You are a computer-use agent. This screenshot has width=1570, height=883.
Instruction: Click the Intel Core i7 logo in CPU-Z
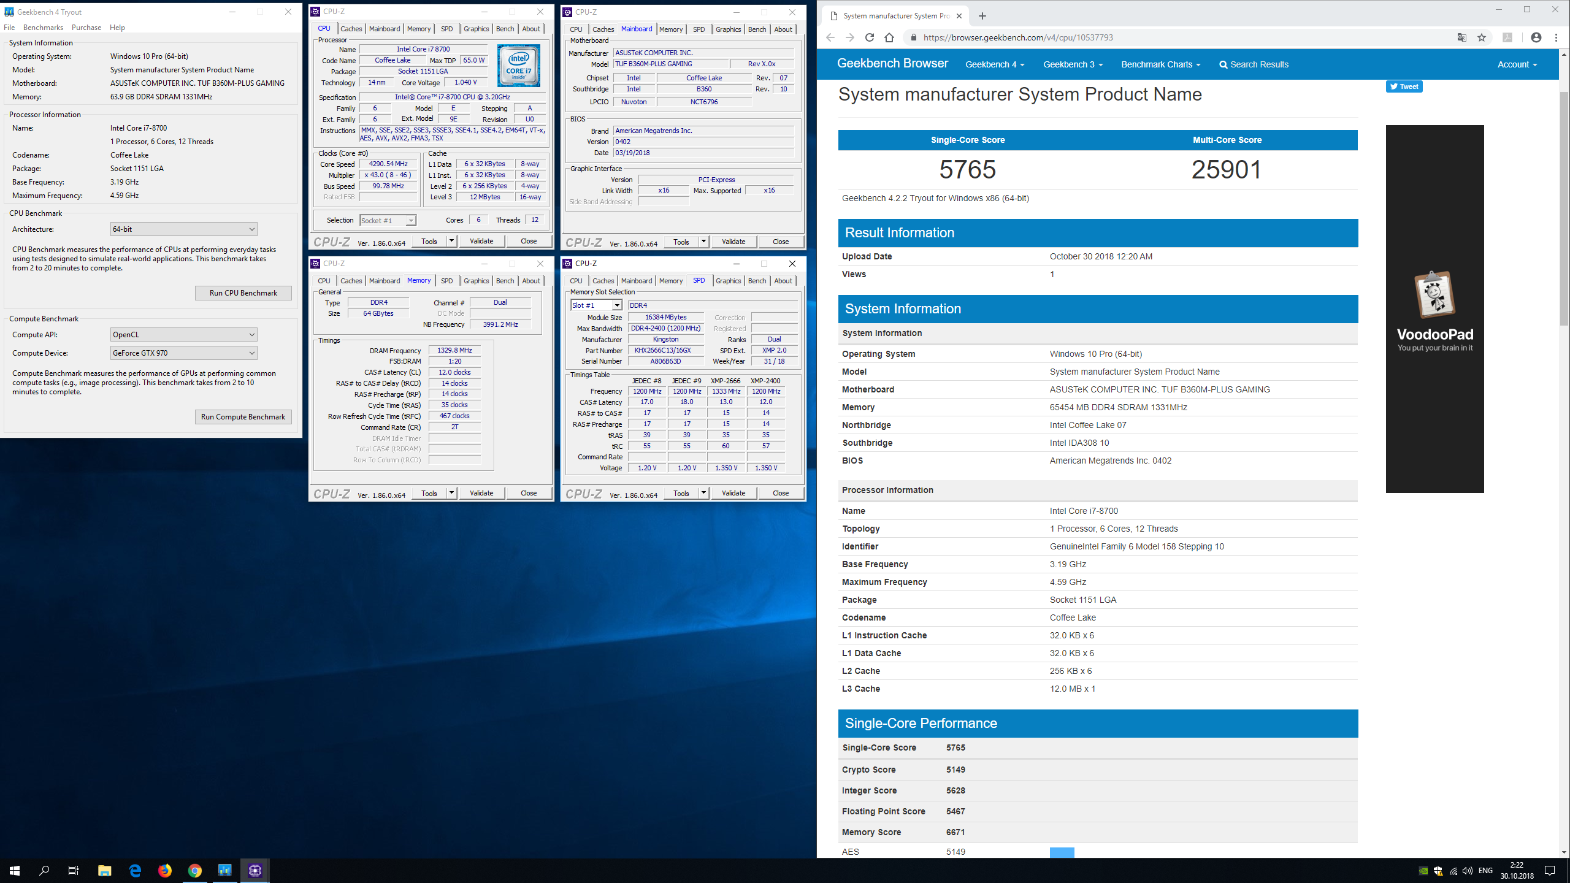click(x=519, y=65)
